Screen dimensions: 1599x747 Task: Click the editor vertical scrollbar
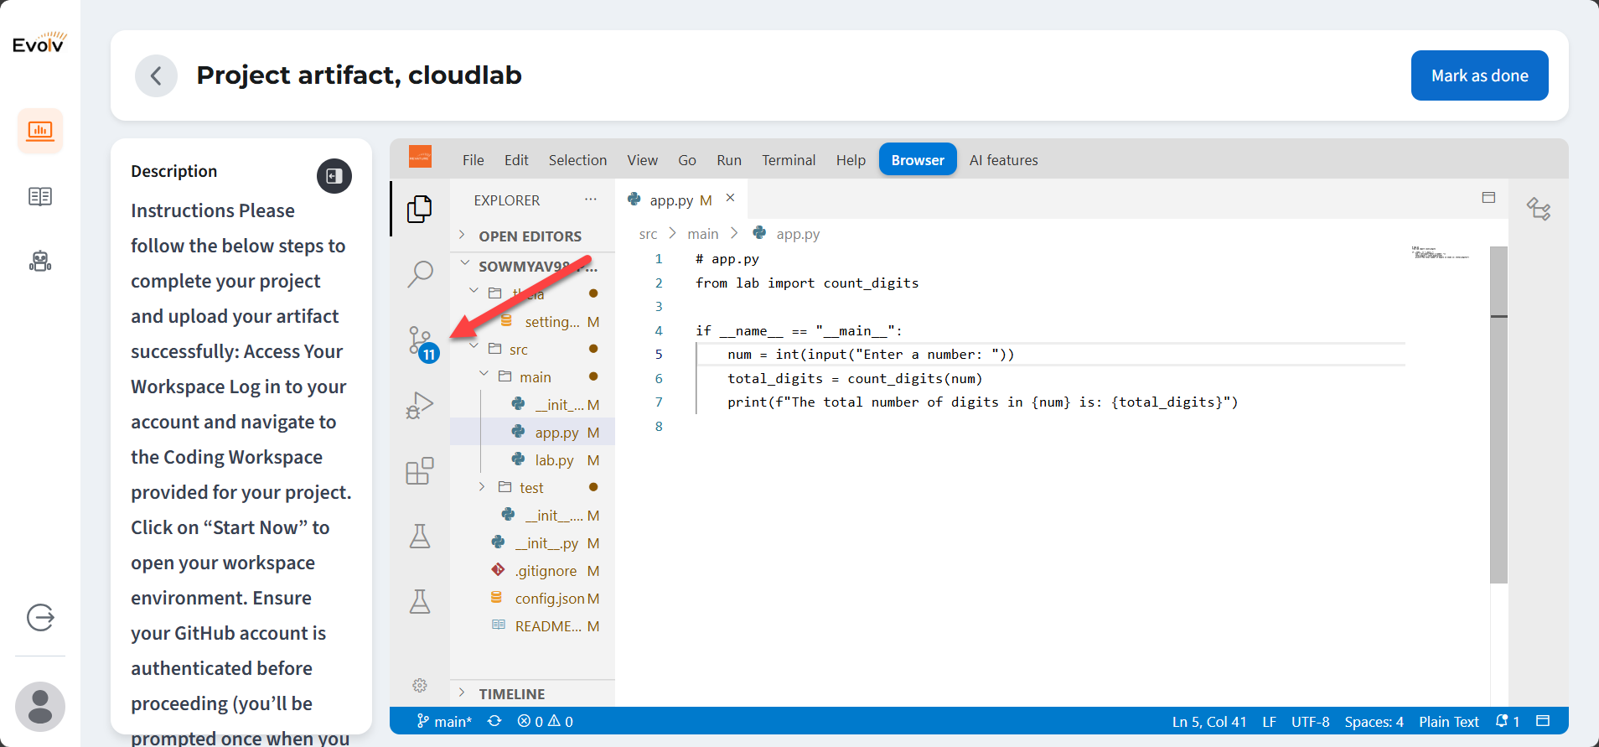pyautogui.click(x=1498, y=419)
